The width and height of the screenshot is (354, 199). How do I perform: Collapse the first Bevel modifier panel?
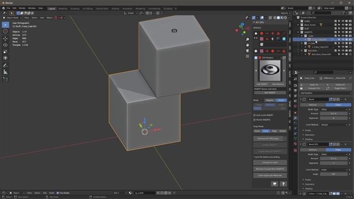[x=301, y=99]
